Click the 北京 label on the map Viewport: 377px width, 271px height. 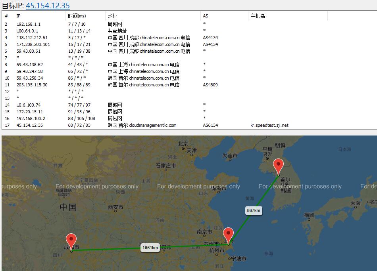(183, 144)
